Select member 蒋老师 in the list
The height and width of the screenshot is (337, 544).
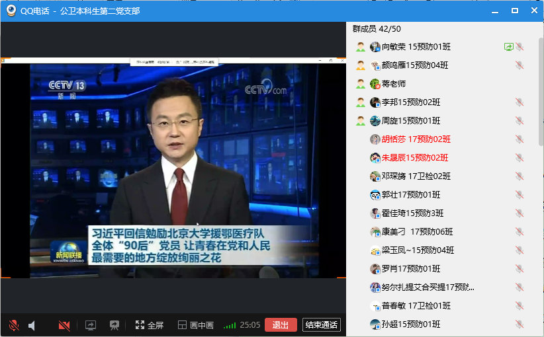[x=394, y=84]
